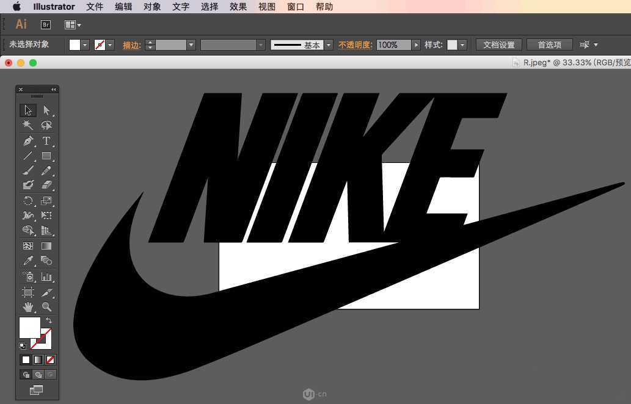The height and width of the screenshot is (404, 631).
Task: Click the 首选项 button
Action: (x=549, y=45)
